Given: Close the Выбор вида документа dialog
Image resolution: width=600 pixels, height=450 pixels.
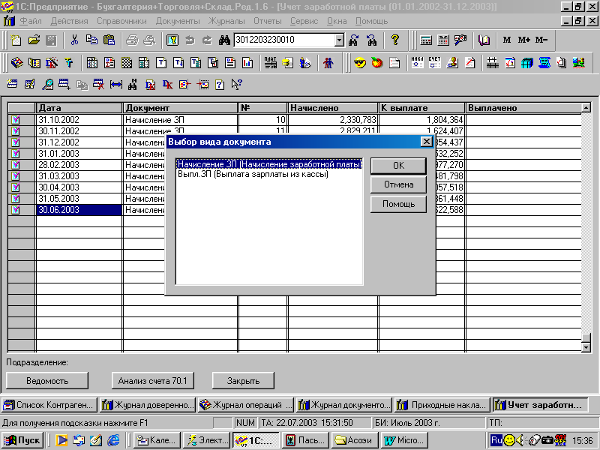Looking at the screenshot, I should [x=426, y=142].
